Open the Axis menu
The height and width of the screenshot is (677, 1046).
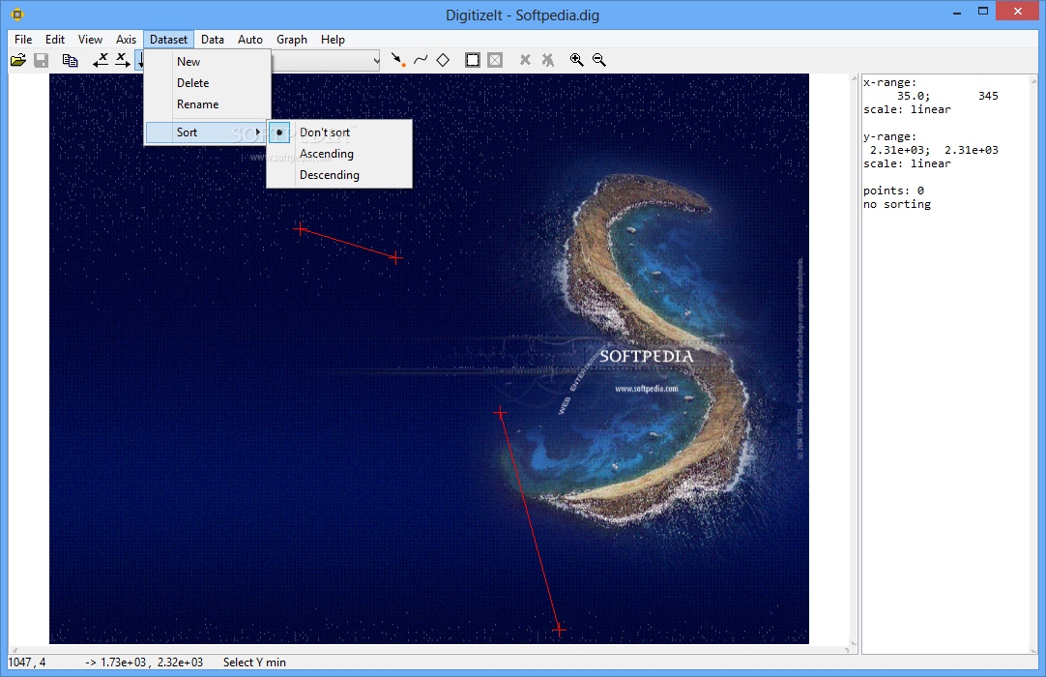(126, 40)
